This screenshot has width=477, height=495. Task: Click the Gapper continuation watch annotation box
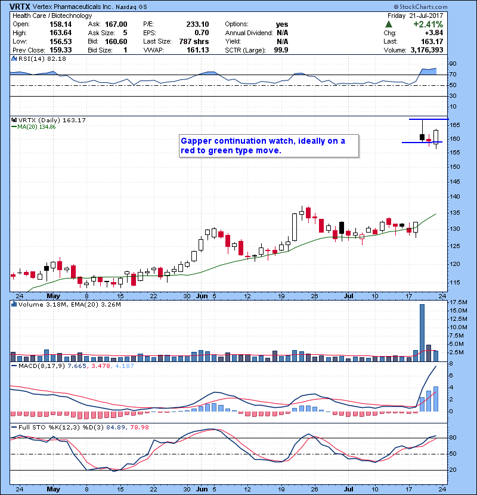click(x=269, y=146)
